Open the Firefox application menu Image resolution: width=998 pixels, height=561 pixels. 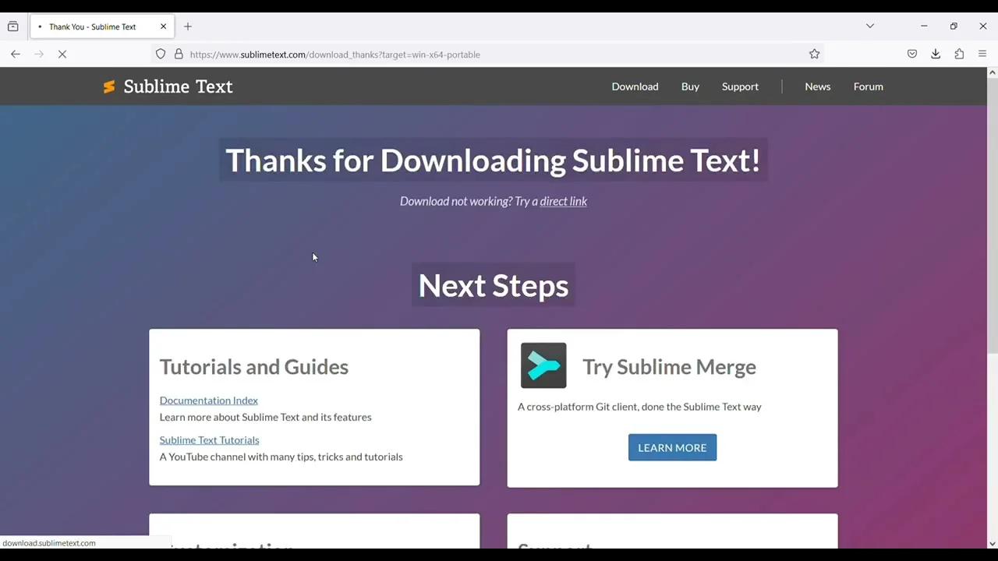982,54
